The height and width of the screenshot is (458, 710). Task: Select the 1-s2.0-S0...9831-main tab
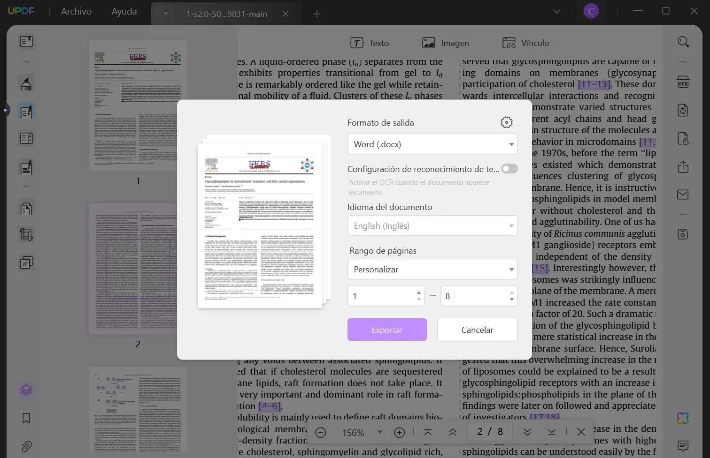point(226,14)
